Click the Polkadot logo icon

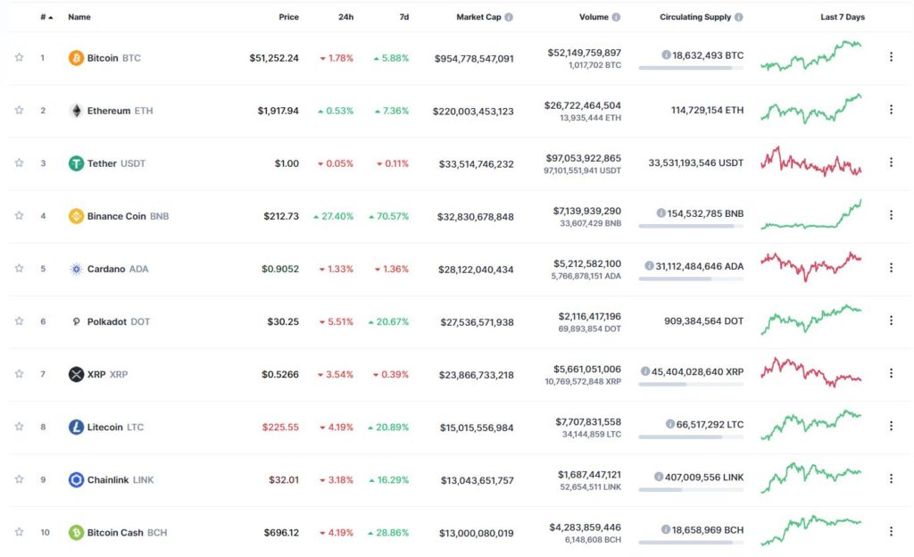tap(77, 321)
